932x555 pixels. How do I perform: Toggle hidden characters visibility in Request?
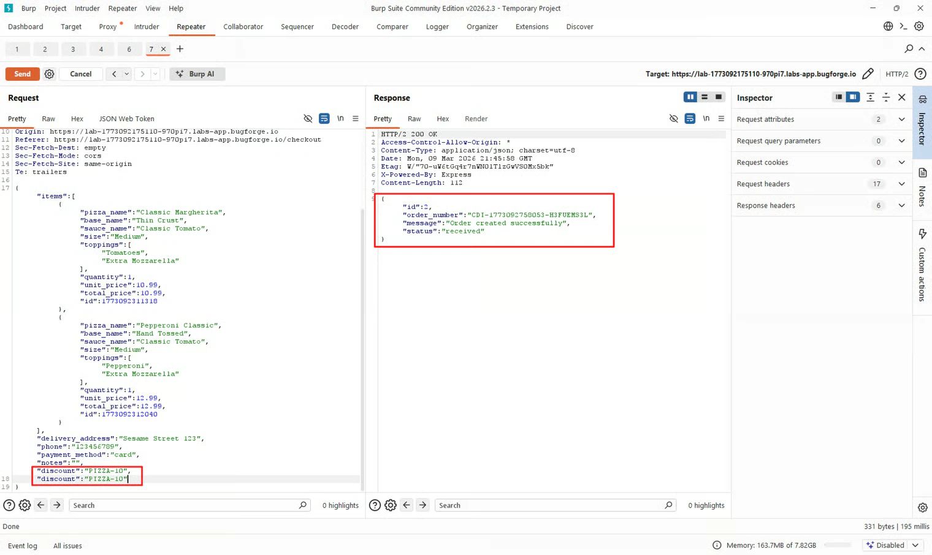pyautogui.click(x=308, y=119)
